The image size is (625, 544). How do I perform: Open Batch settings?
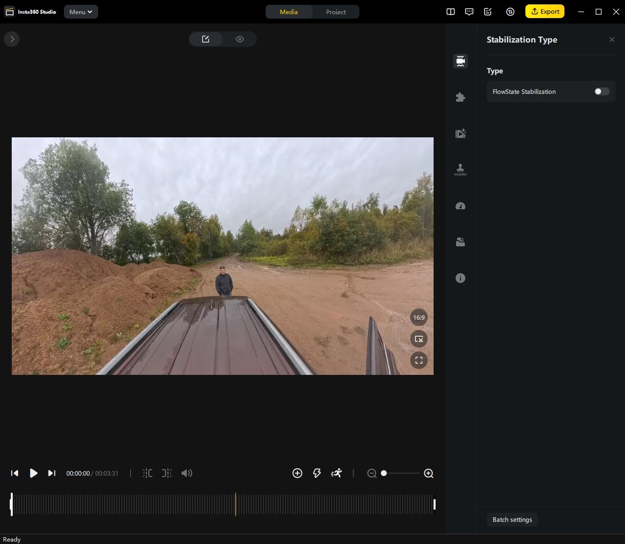click(x=512, y=520)
